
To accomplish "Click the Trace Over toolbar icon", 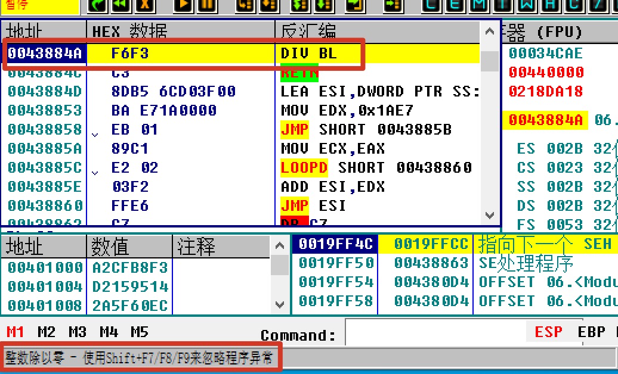I will click(325, 5).
